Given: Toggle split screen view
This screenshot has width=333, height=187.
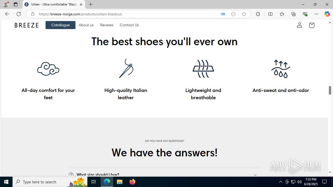Looking at the screenshot, I should (x=270, y=14).
